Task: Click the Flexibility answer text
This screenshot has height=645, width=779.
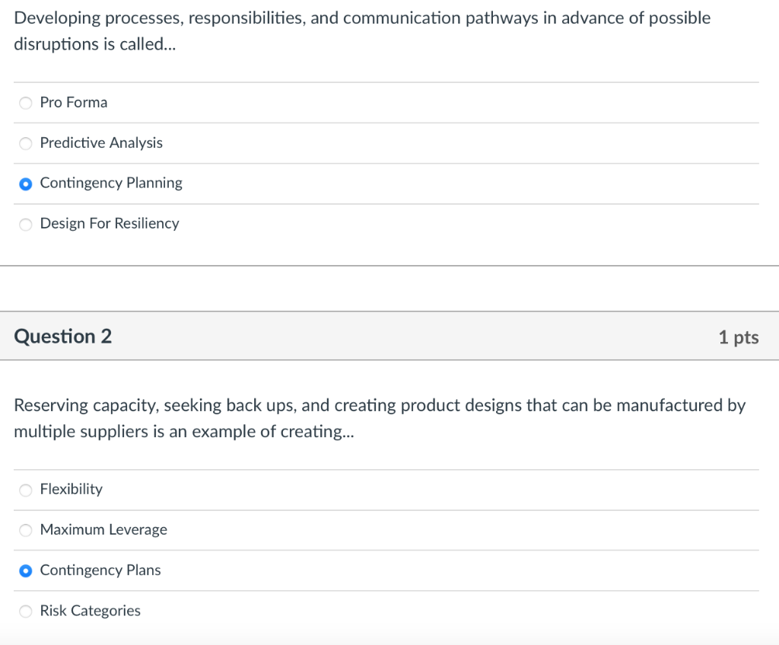Action: click(x=71, y=489)
